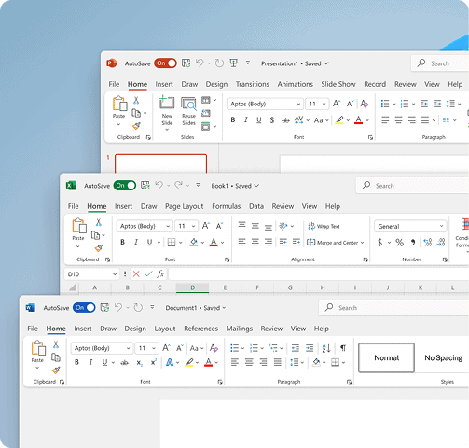Click Reuse Slides icon in PowerPoint
This screenshot has width=469, height=448.
(188, 104)
